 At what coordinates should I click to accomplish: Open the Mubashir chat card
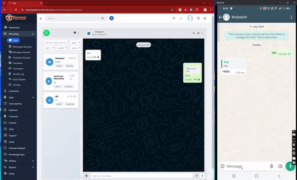[x=61, y=62]
